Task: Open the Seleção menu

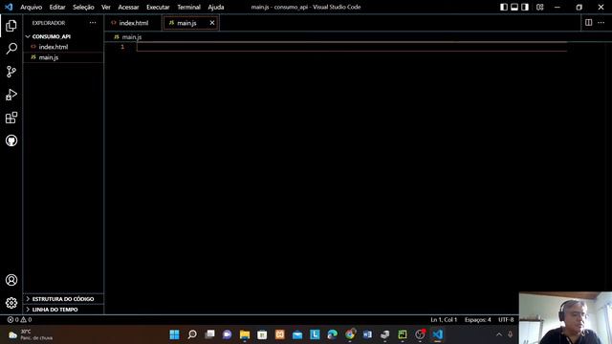Action: tap(83, 7)
